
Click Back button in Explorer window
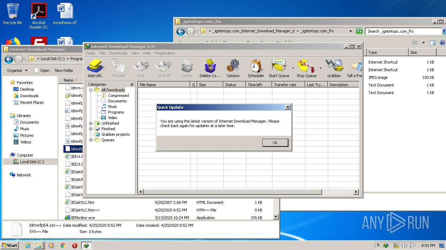pos(9,59)
